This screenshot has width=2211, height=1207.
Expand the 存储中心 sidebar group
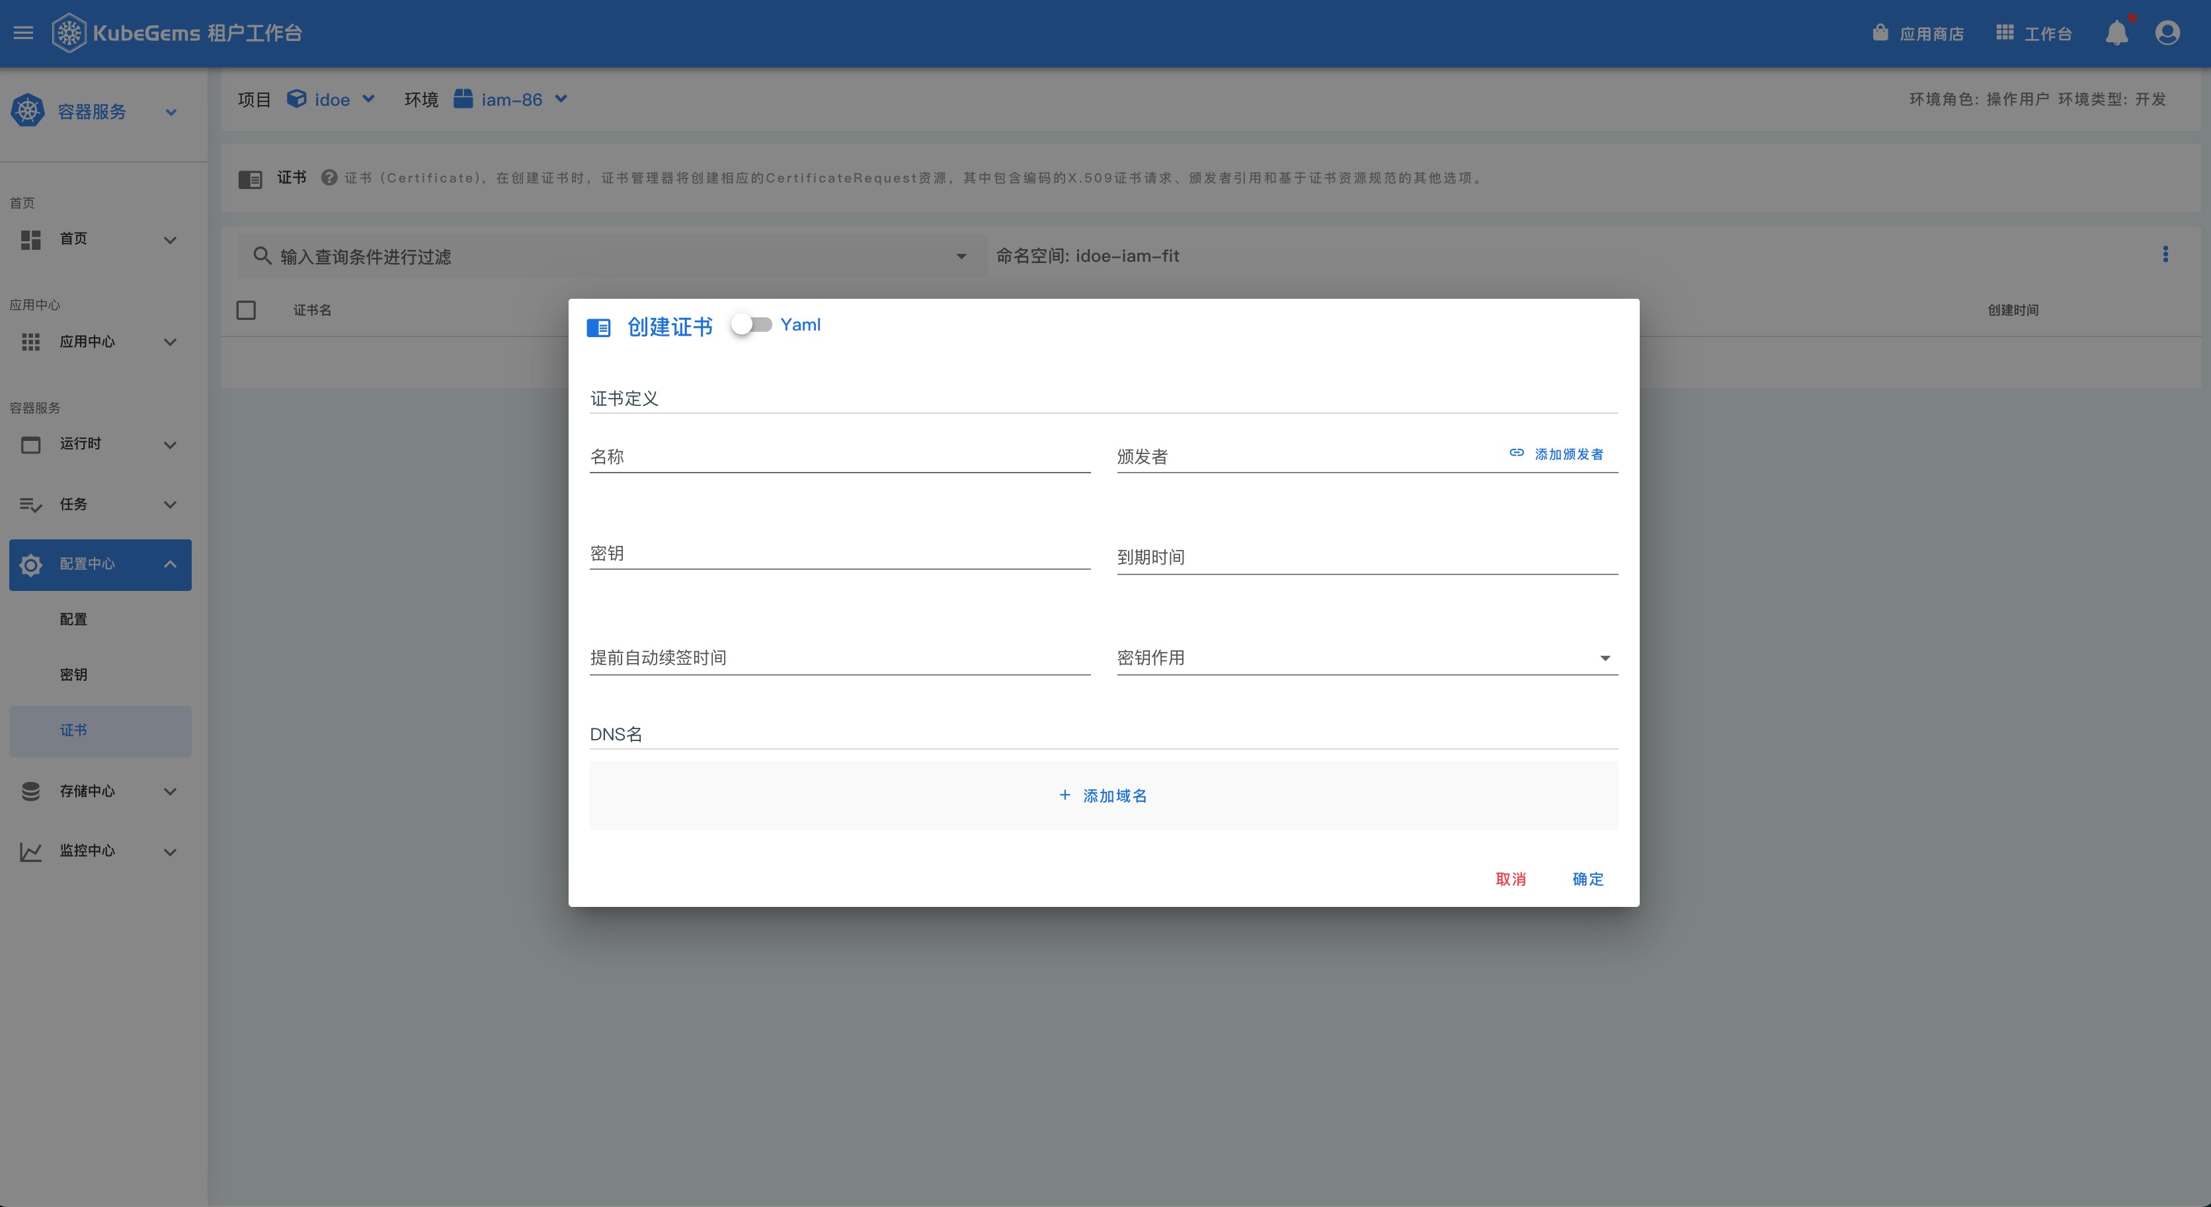170,791
